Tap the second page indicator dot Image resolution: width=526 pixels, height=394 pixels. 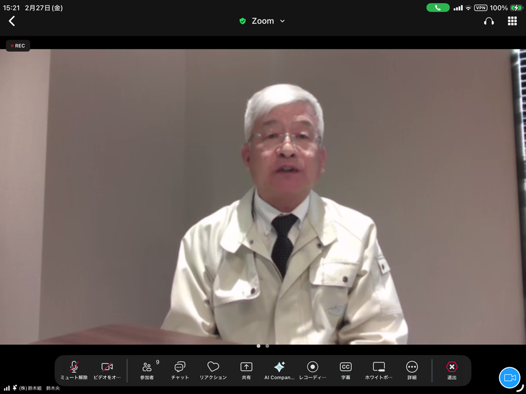pos(267,346)
